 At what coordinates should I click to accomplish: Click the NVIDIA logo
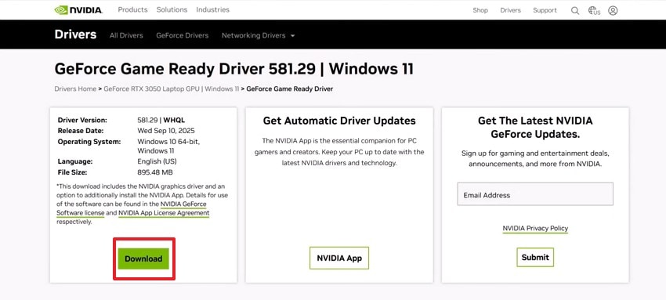click(x=78, y=10)
